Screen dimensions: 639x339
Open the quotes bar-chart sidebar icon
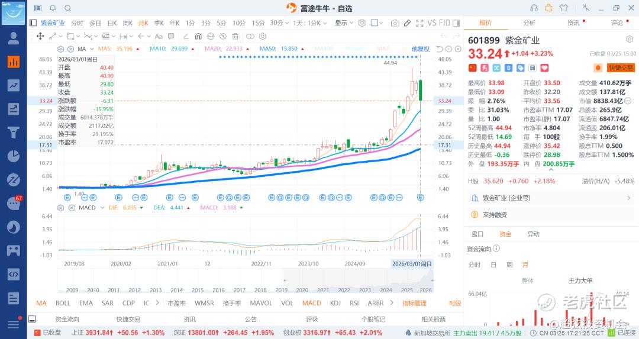(x=14, y=62)
